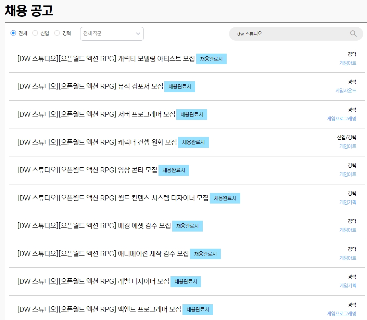The image size is (367, 320).
Task: Open 백엔드 프로그래머 모집 posting
Action: pyautogui.click(x=99, y=309)
